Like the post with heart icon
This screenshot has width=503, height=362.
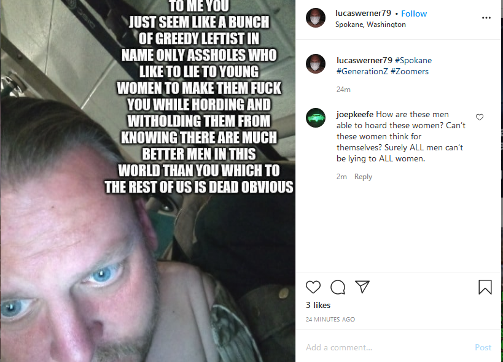313,287
